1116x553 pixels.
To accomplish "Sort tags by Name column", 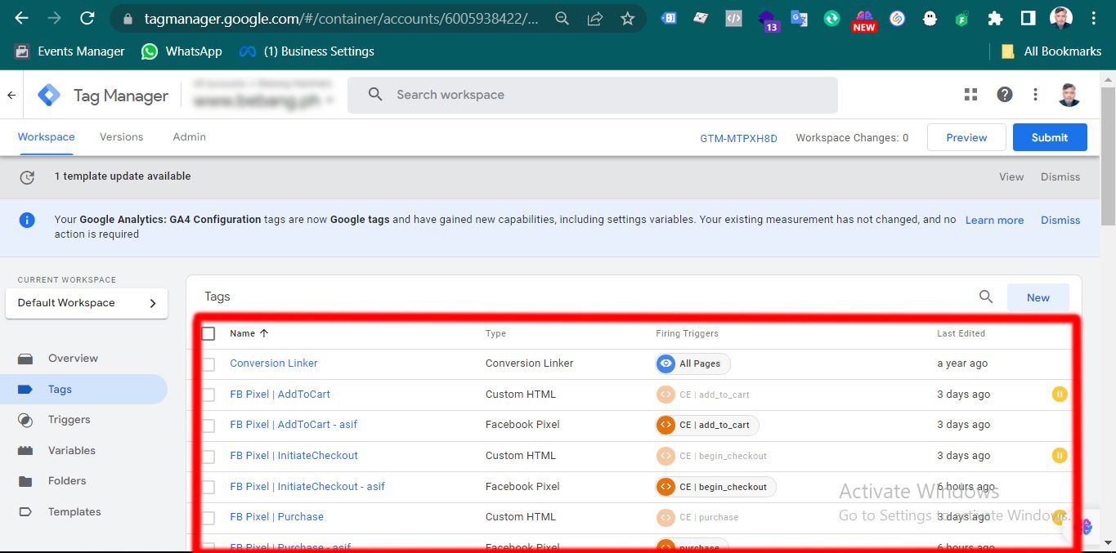I will click(x=249, y=333).
